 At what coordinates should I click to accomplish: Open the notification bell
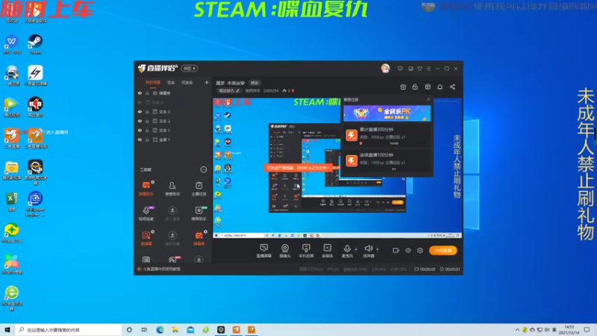[440, 87]
